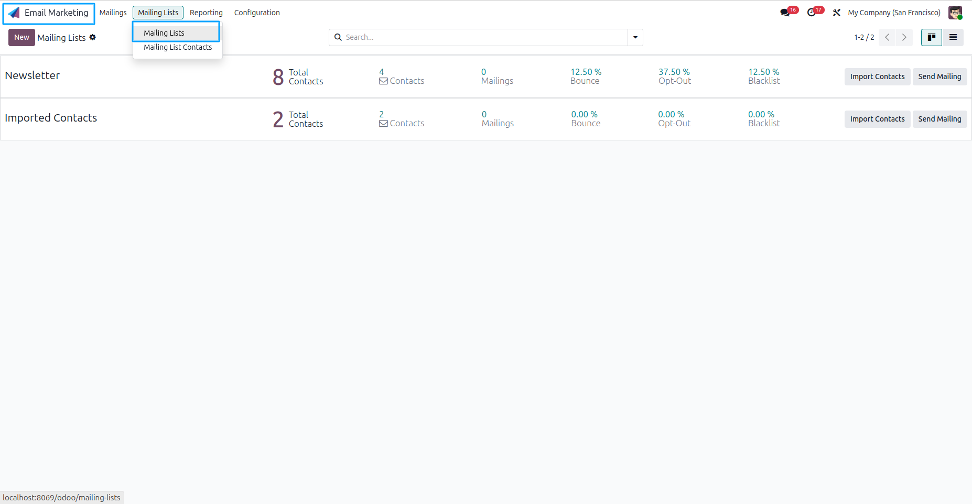The image size is (972, 504).
Task: View Imported Contacts 2 Contacts link
Action: point(402,119)
